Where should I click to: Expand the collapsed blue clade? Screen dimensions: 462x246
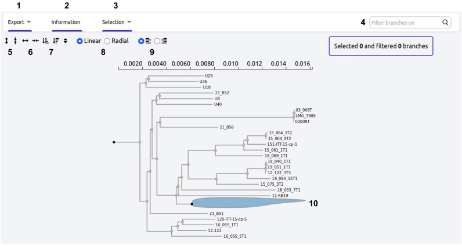pyautogui.click(x=249, y=203)
